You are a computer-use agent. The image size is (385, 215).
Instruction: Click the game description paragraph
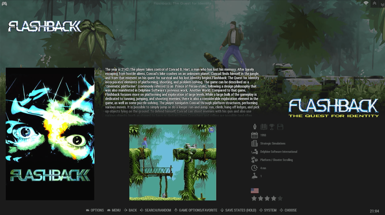(182, 92)
